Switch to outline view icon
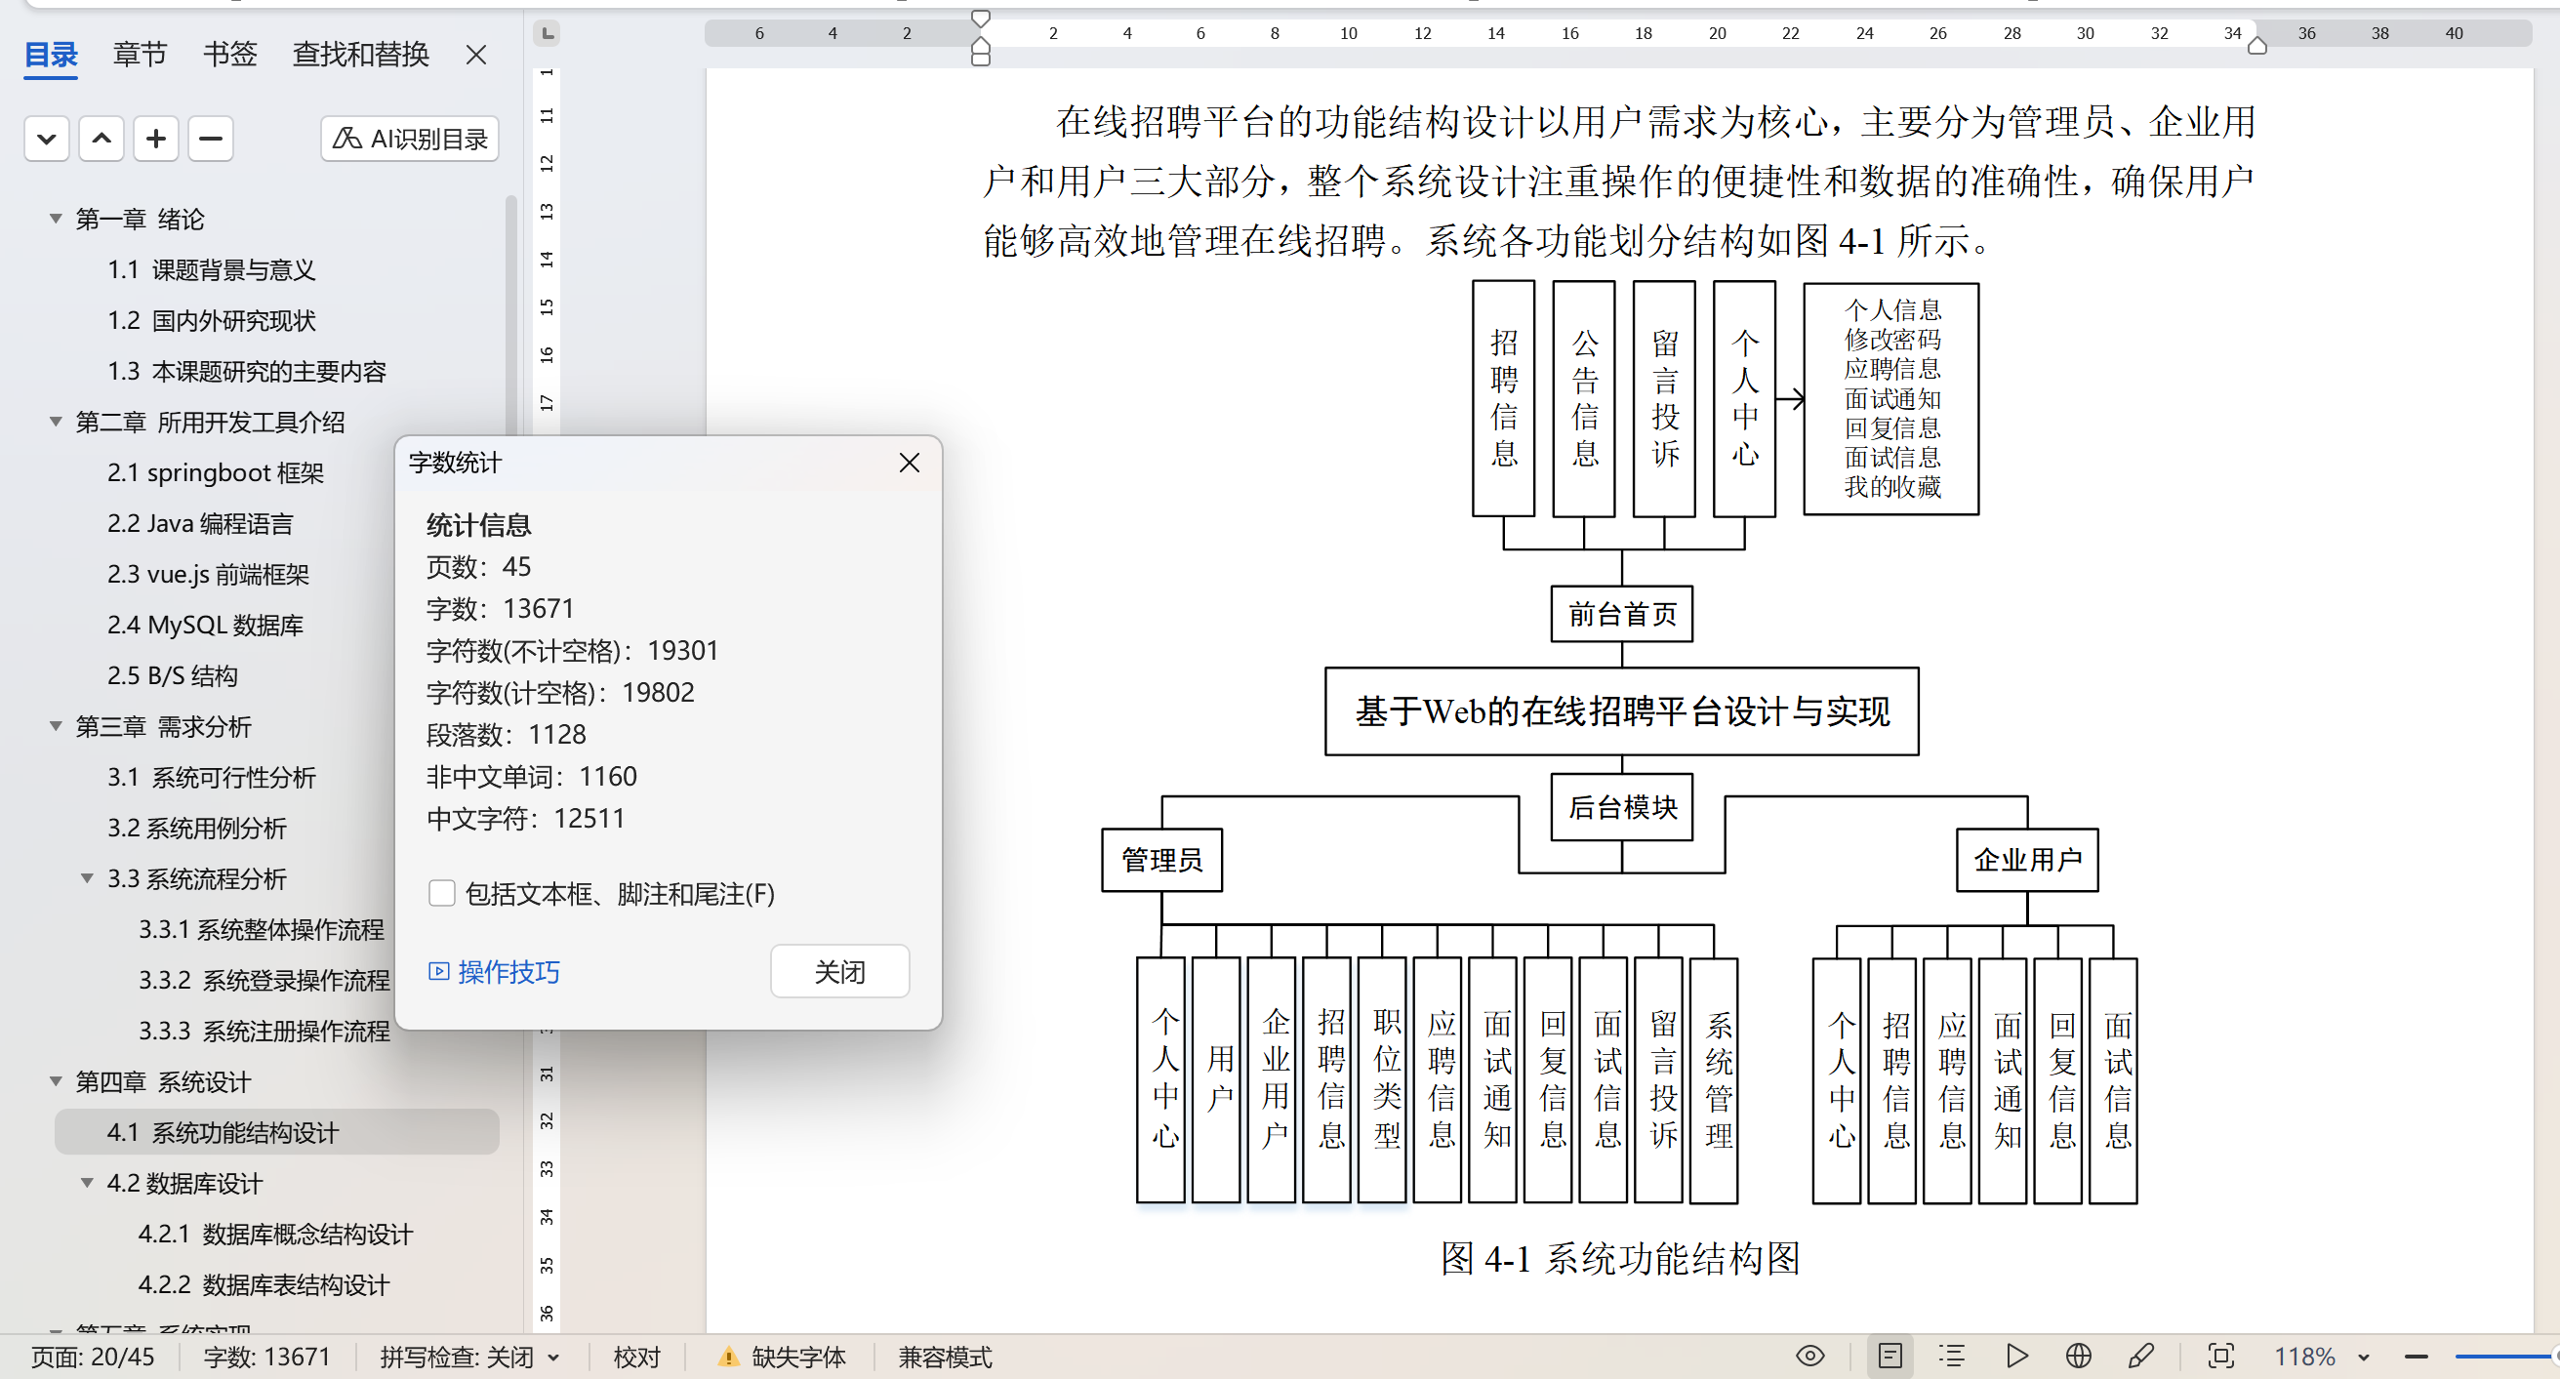2560x1379 pixels. point(1951,1357)
